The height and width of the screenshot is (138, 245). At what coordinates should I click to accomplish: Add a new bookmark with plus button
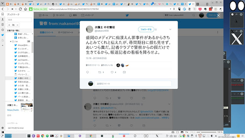pos(9,25)
